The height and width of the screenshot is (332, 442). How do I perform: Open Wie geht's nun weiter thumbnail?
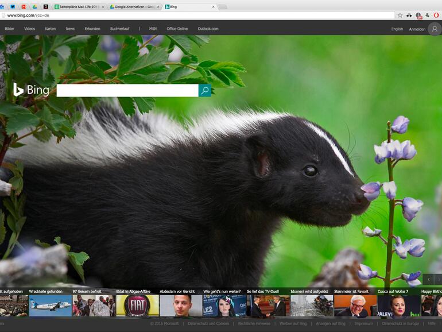pos(224,306)
